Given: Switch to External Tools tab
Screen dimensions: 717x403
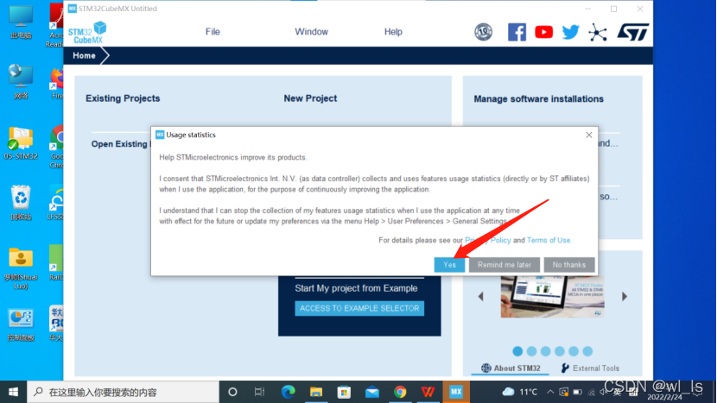Looking at the screenshot, I should [x=590, y=368].
